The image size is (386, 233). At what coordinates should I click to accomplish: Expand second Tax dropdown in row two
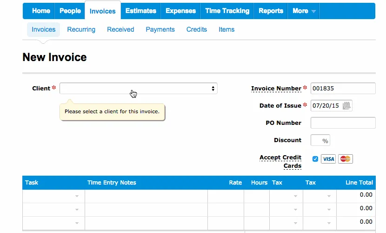point(319,209)
